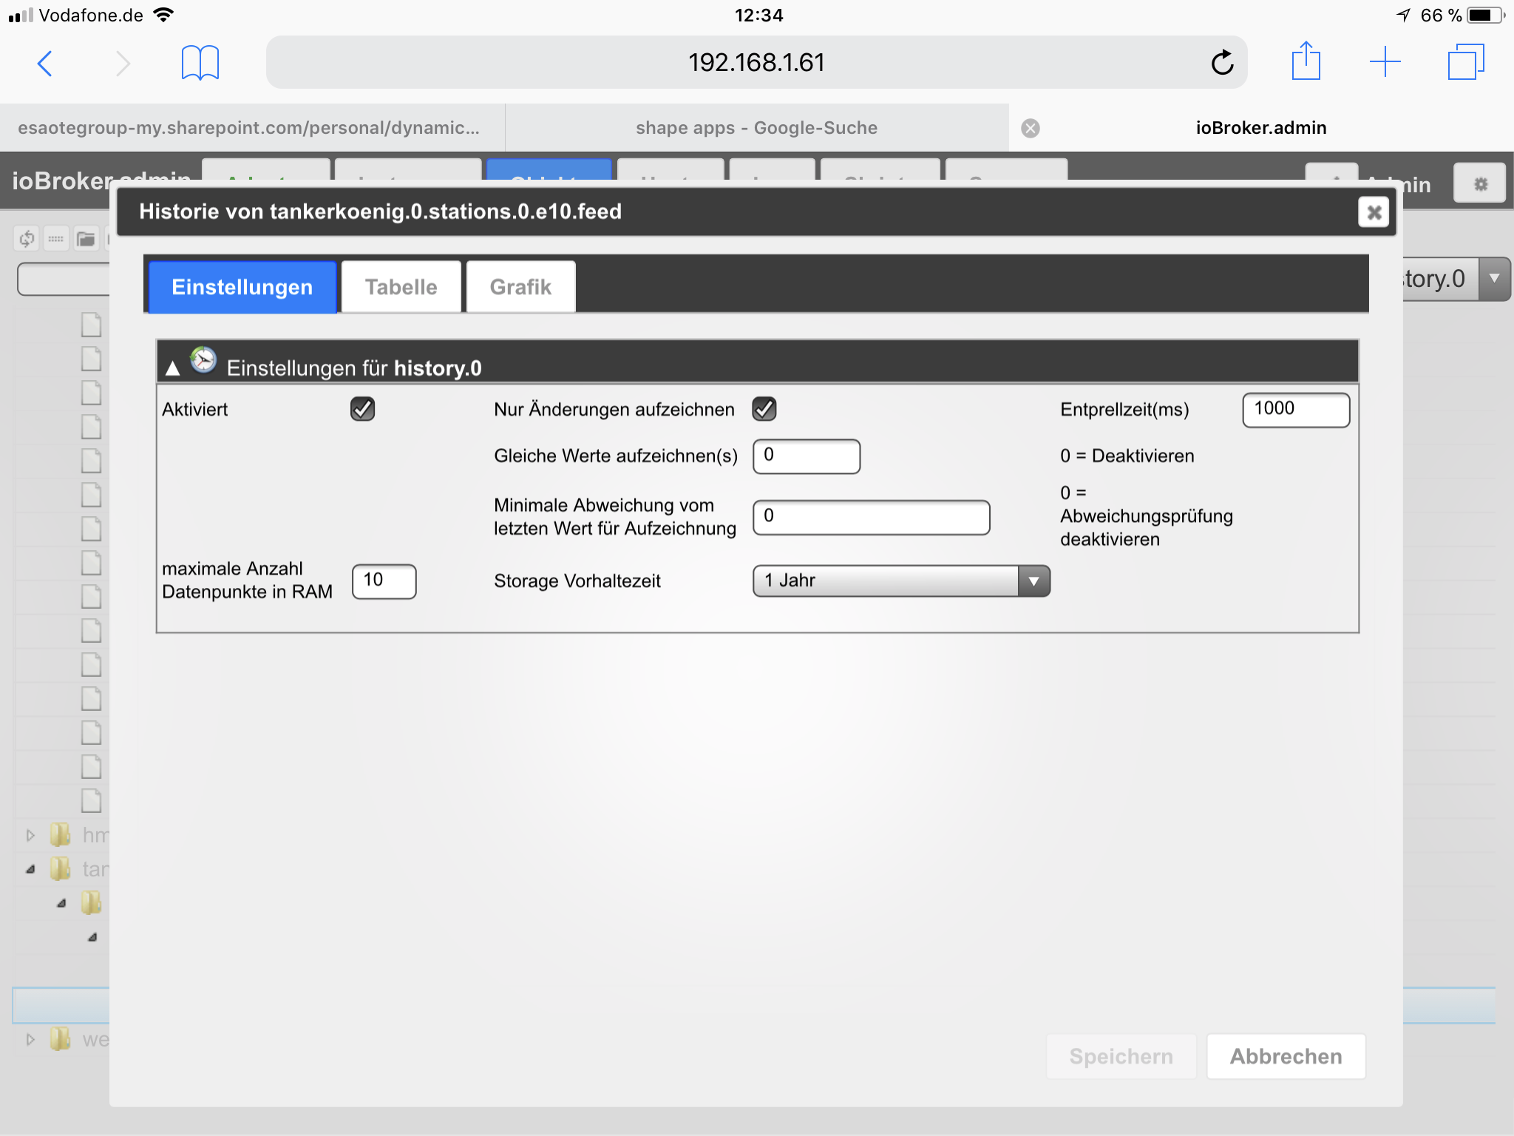
Task: Switch to the Tabelle tab
Action: pos(401,287)
